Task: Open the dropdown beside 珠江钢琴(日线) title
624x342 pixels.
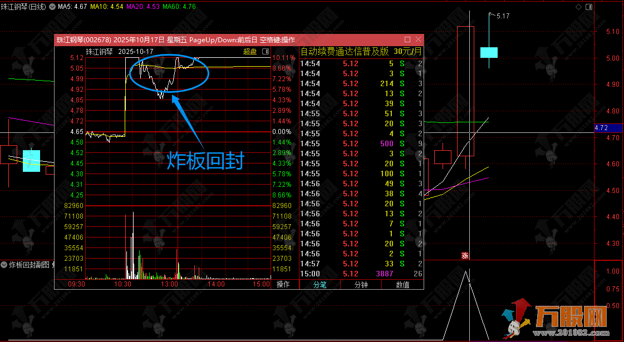Action: [x=52, y=7]
